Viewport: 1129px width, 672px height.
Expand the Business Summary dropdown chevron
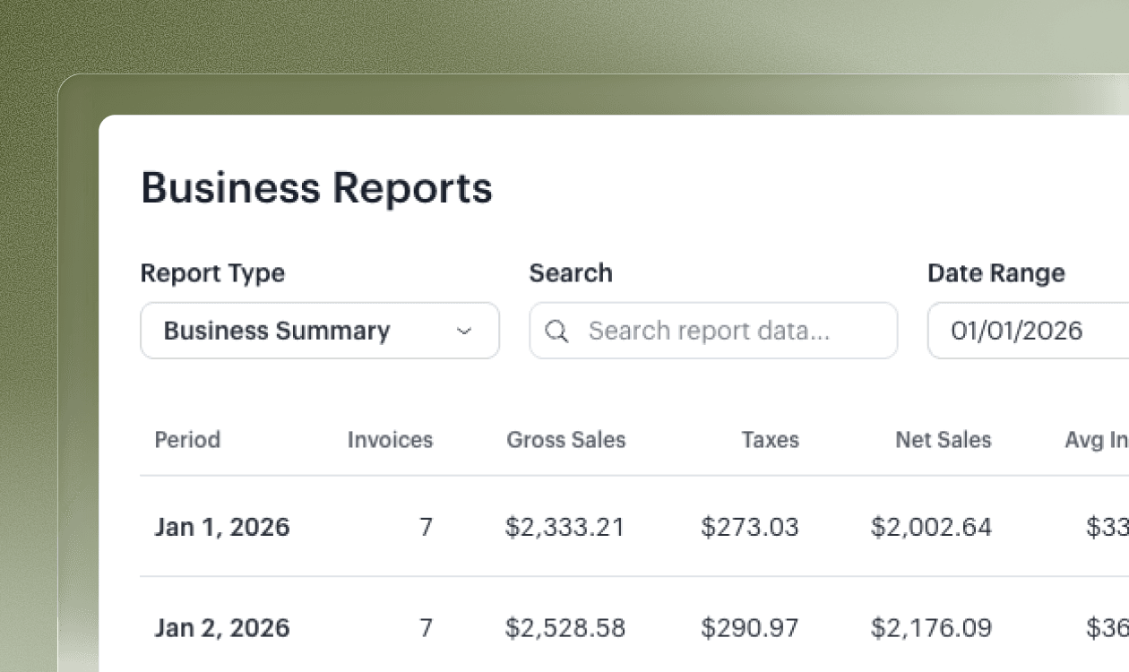pos(464,332)
